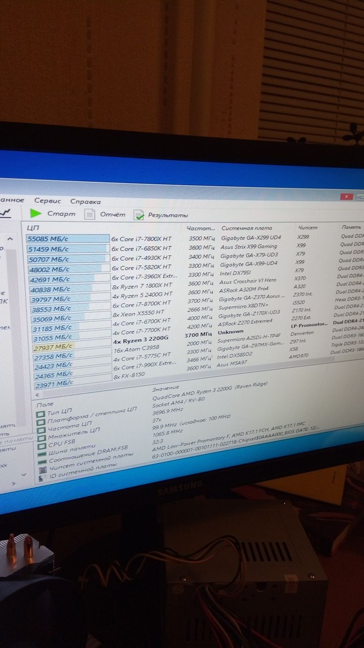
Task: Sort by the Частот... column header
Action: (201, 228)
